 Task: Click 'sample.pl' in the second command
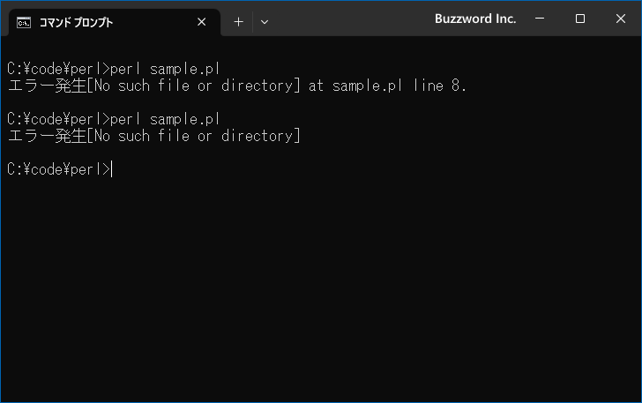tap(184, 119)
